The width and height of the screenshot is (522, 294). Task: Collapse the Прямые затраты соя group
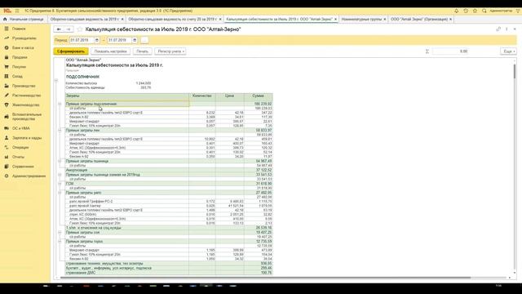pos(60,232)
